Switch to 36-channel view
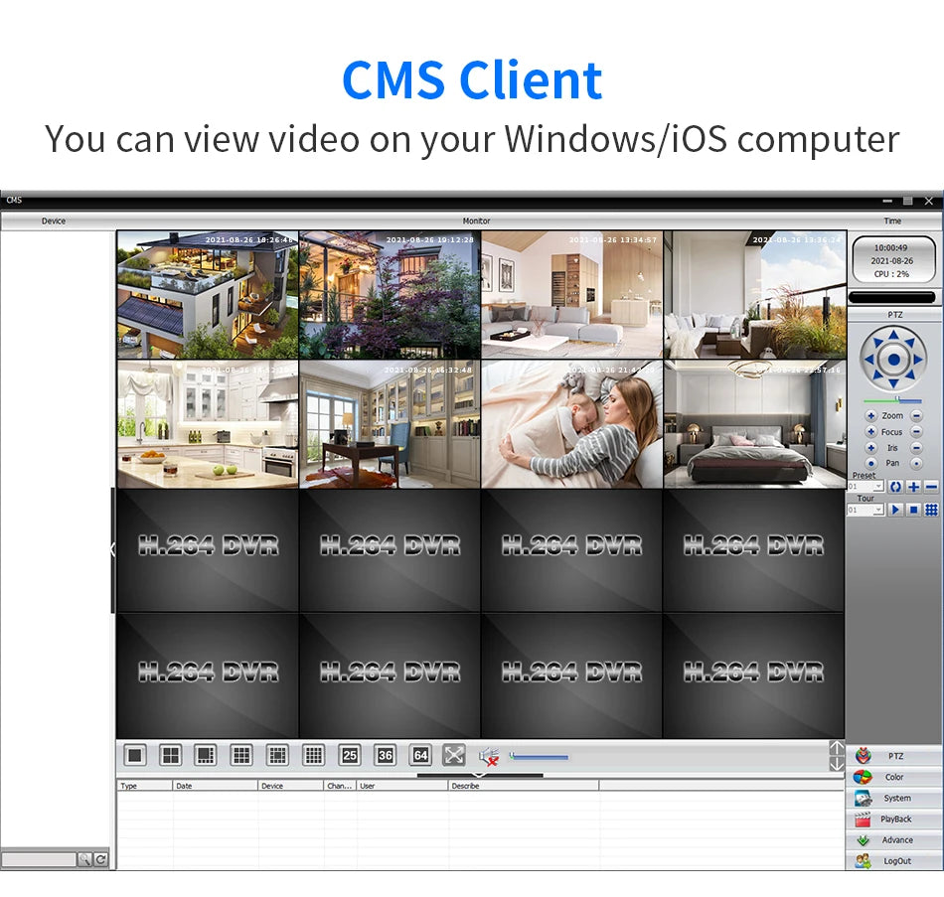This screenshot has width=944, height=897. point(386,755)
